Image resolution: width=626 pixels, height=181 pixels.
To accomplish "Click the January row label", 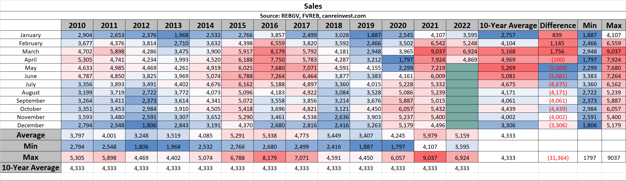I will click(30, 35).
